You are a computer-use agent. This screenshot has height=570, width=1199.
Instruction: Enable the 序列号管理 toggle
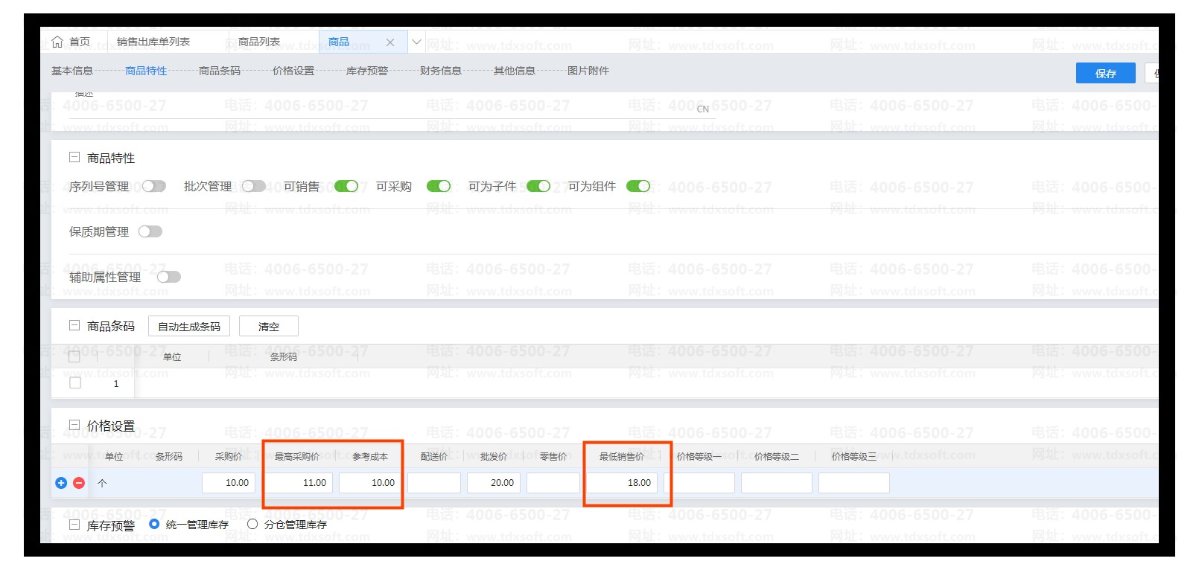coord(153,186)
